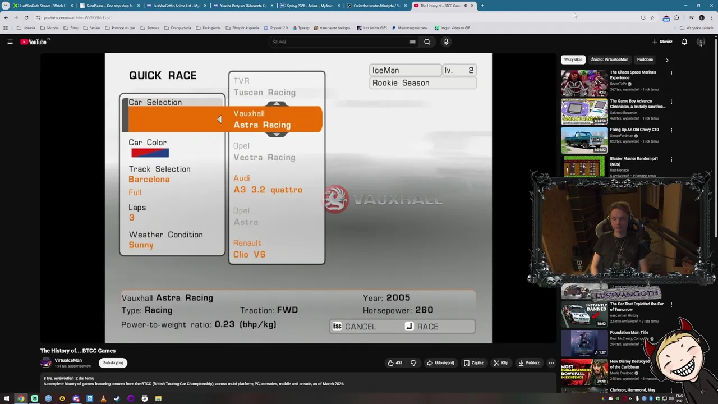Bookmark this page with the star icon

pyautogui.click(x=652, y=17)
